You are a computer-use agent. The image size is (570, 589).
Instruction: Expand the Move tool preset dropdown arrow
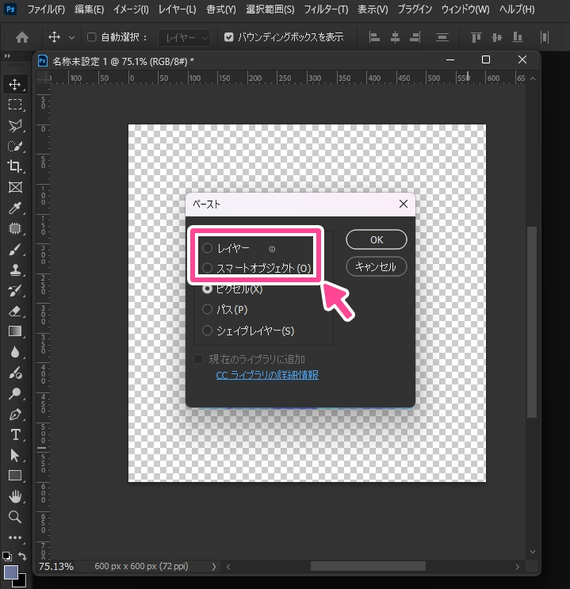(x=72, y=37)
